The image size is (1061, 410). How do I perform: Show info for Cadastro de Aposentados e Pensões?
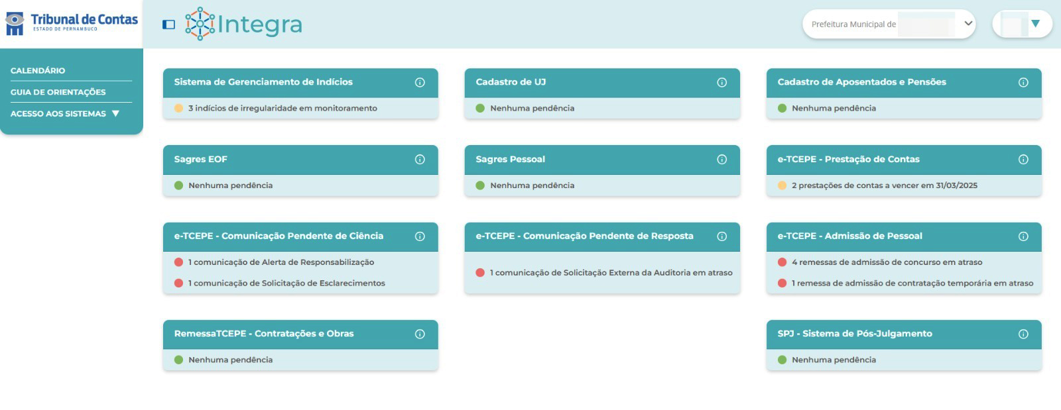1023,83
